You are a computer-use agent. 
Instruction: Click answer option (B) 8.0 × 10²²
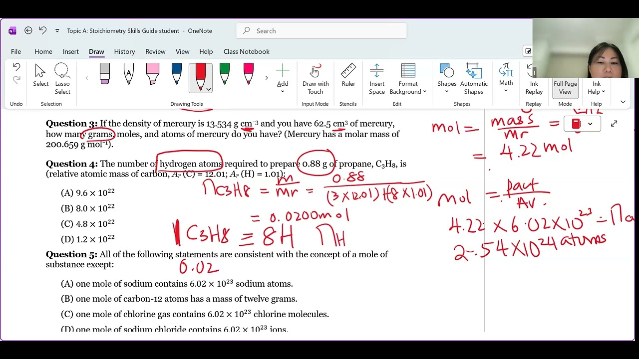88,208
